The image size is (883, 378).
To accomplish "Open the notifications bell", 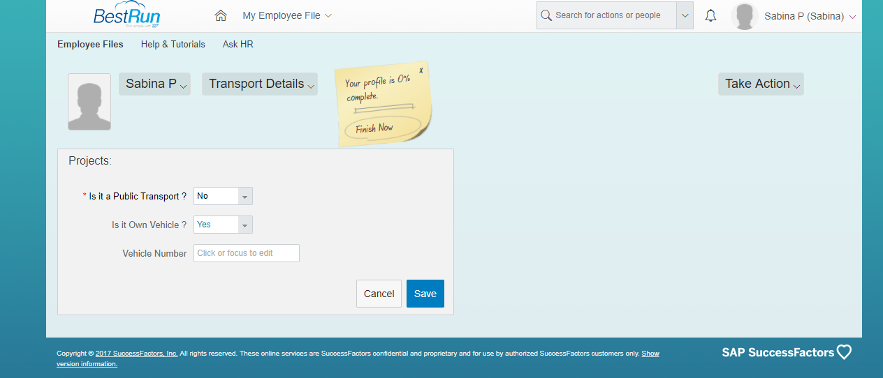I will (710, 15).
